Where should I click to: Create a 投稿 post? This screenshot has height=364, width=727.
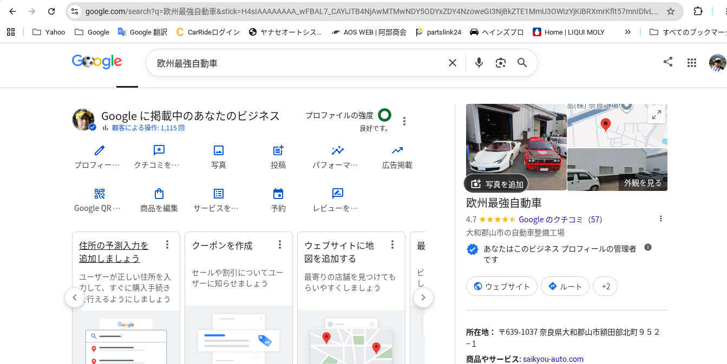point(278,150)
